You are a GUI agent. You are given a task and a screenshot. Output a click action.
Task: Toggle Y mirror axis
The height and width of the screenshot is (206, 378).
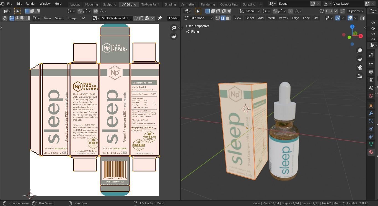pos(331,11)
